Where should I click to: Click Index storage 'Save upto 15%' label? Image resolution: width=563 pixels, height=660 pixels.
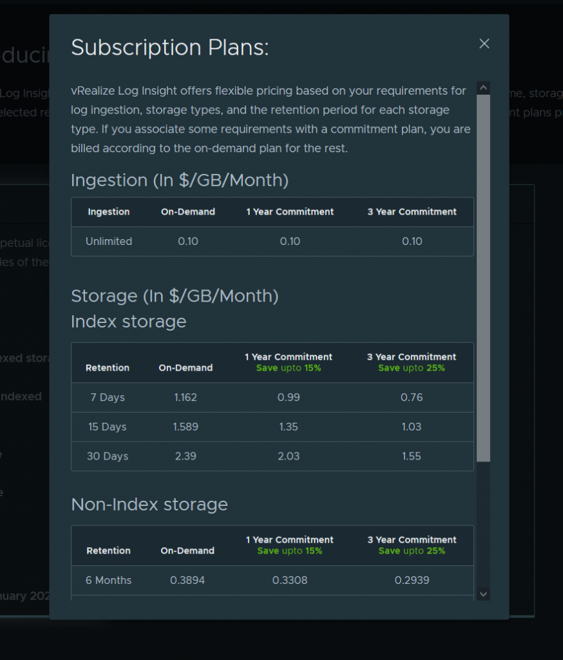(289, 368)
